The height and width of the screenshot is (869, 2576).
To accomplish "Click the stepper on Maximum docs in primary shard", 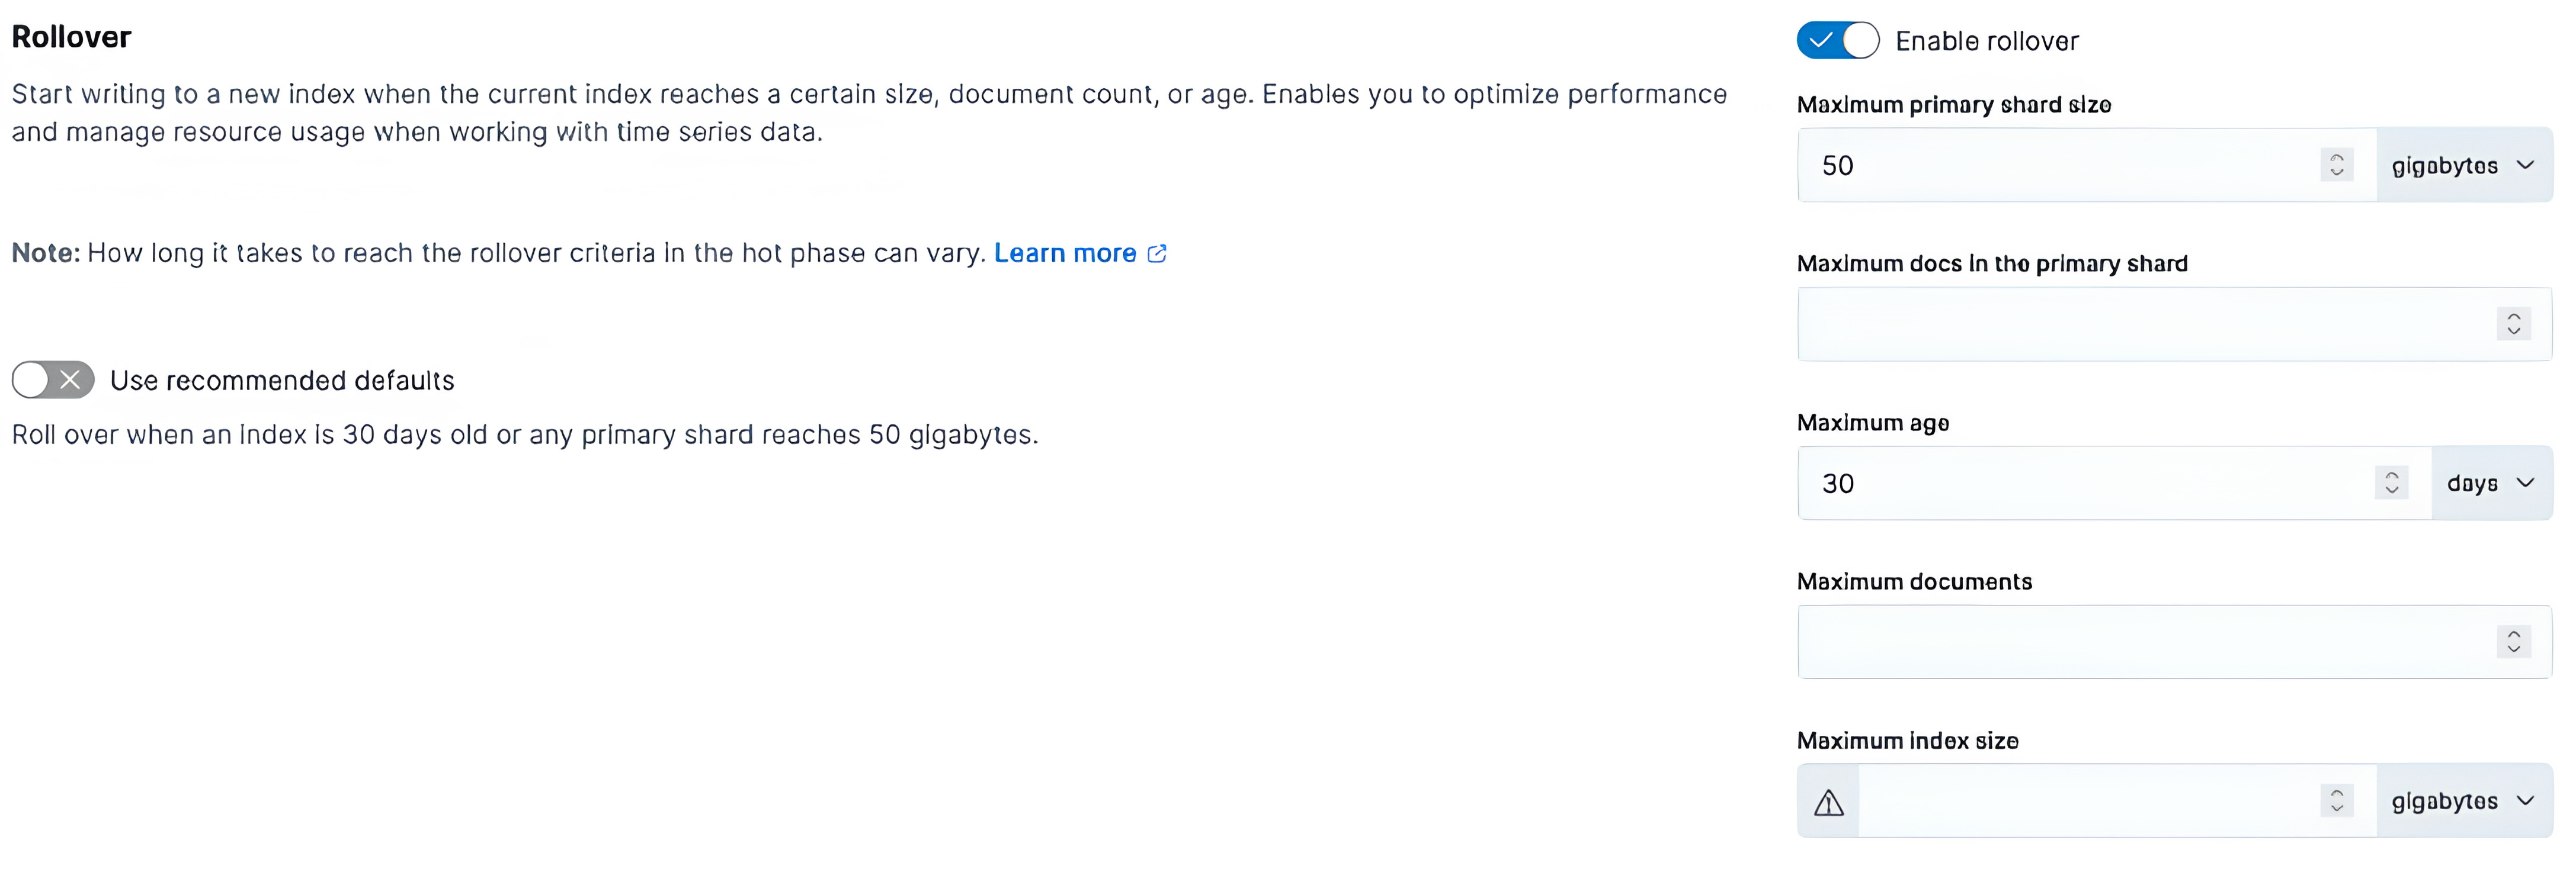I will 2514,324.
